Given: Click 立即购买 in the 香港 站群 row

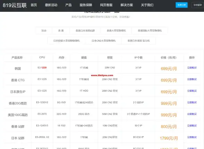Looking at the screenshot, I should click(192, 126).
